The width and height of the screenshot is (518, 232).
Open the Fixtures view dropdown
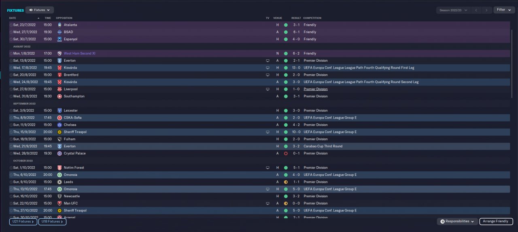[x=40, y=10]
